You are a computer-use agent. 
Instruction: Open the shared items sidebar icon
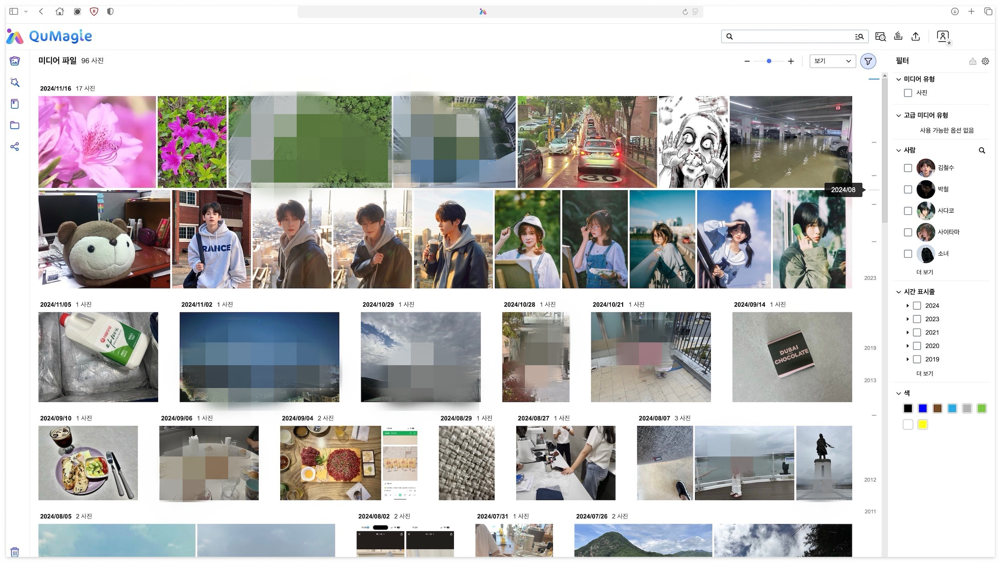tap(15, 147)
